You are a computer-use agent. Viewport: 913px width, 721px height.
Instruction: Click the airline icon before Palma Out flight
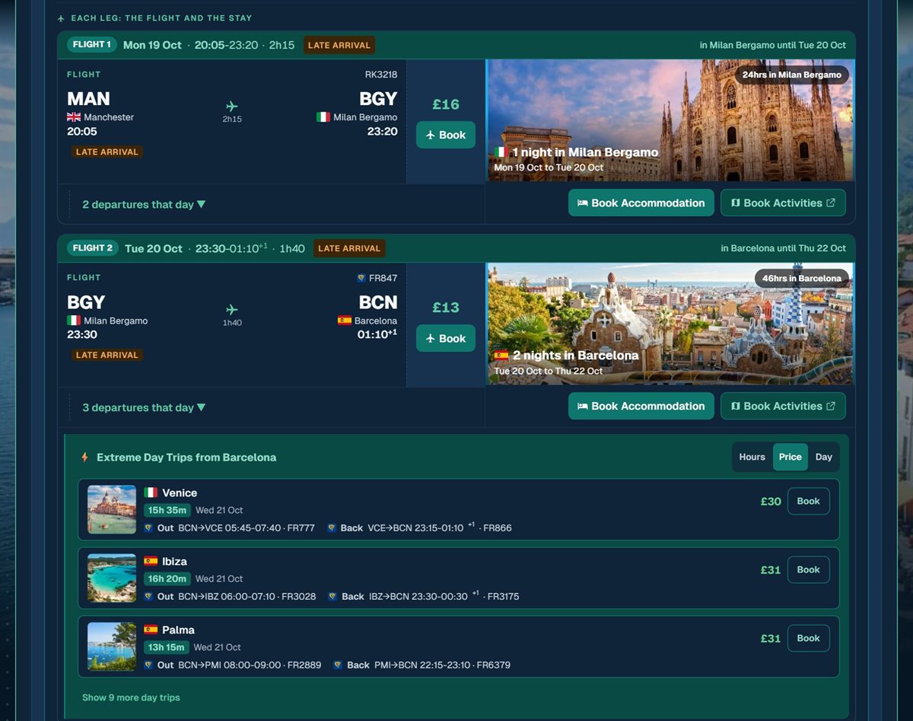pyautogui.click(x=149, y=665)
